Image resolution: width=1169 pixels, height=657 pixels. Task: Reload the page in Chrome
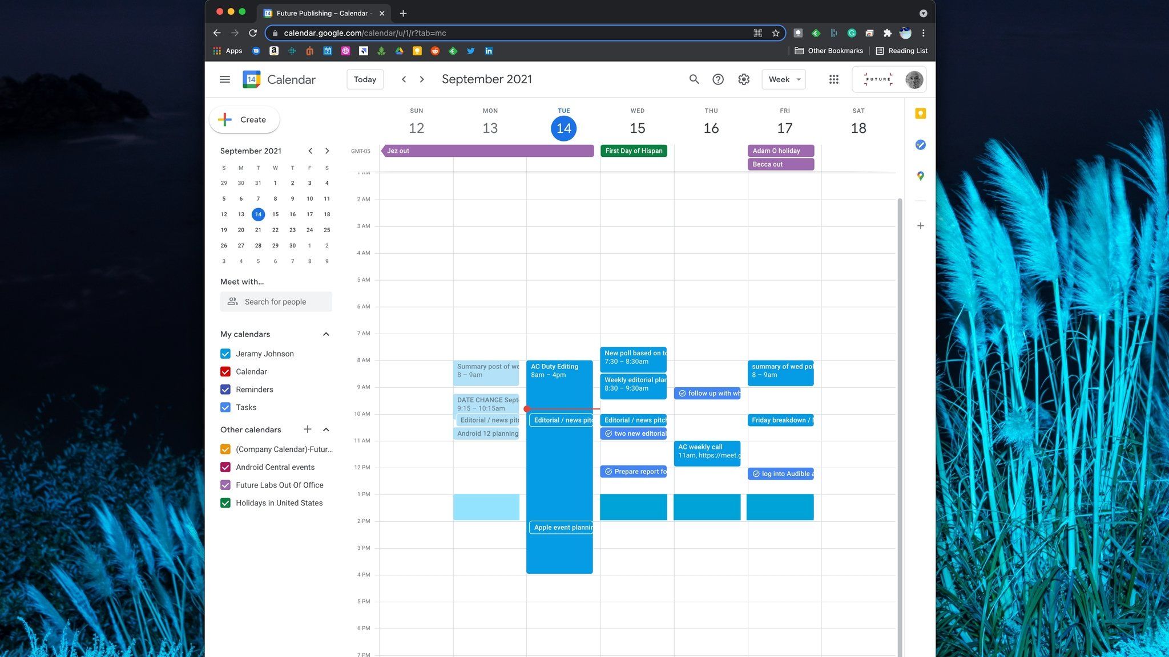(253, 33)
